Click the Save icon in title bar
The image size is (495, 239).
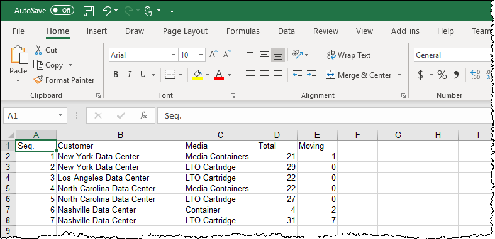tap(89, 11)
